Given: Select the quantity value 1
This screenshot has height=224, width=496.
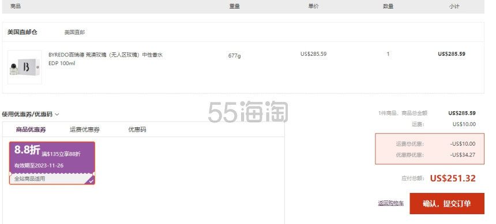Looking at the screenshot, I should [388, 54].
